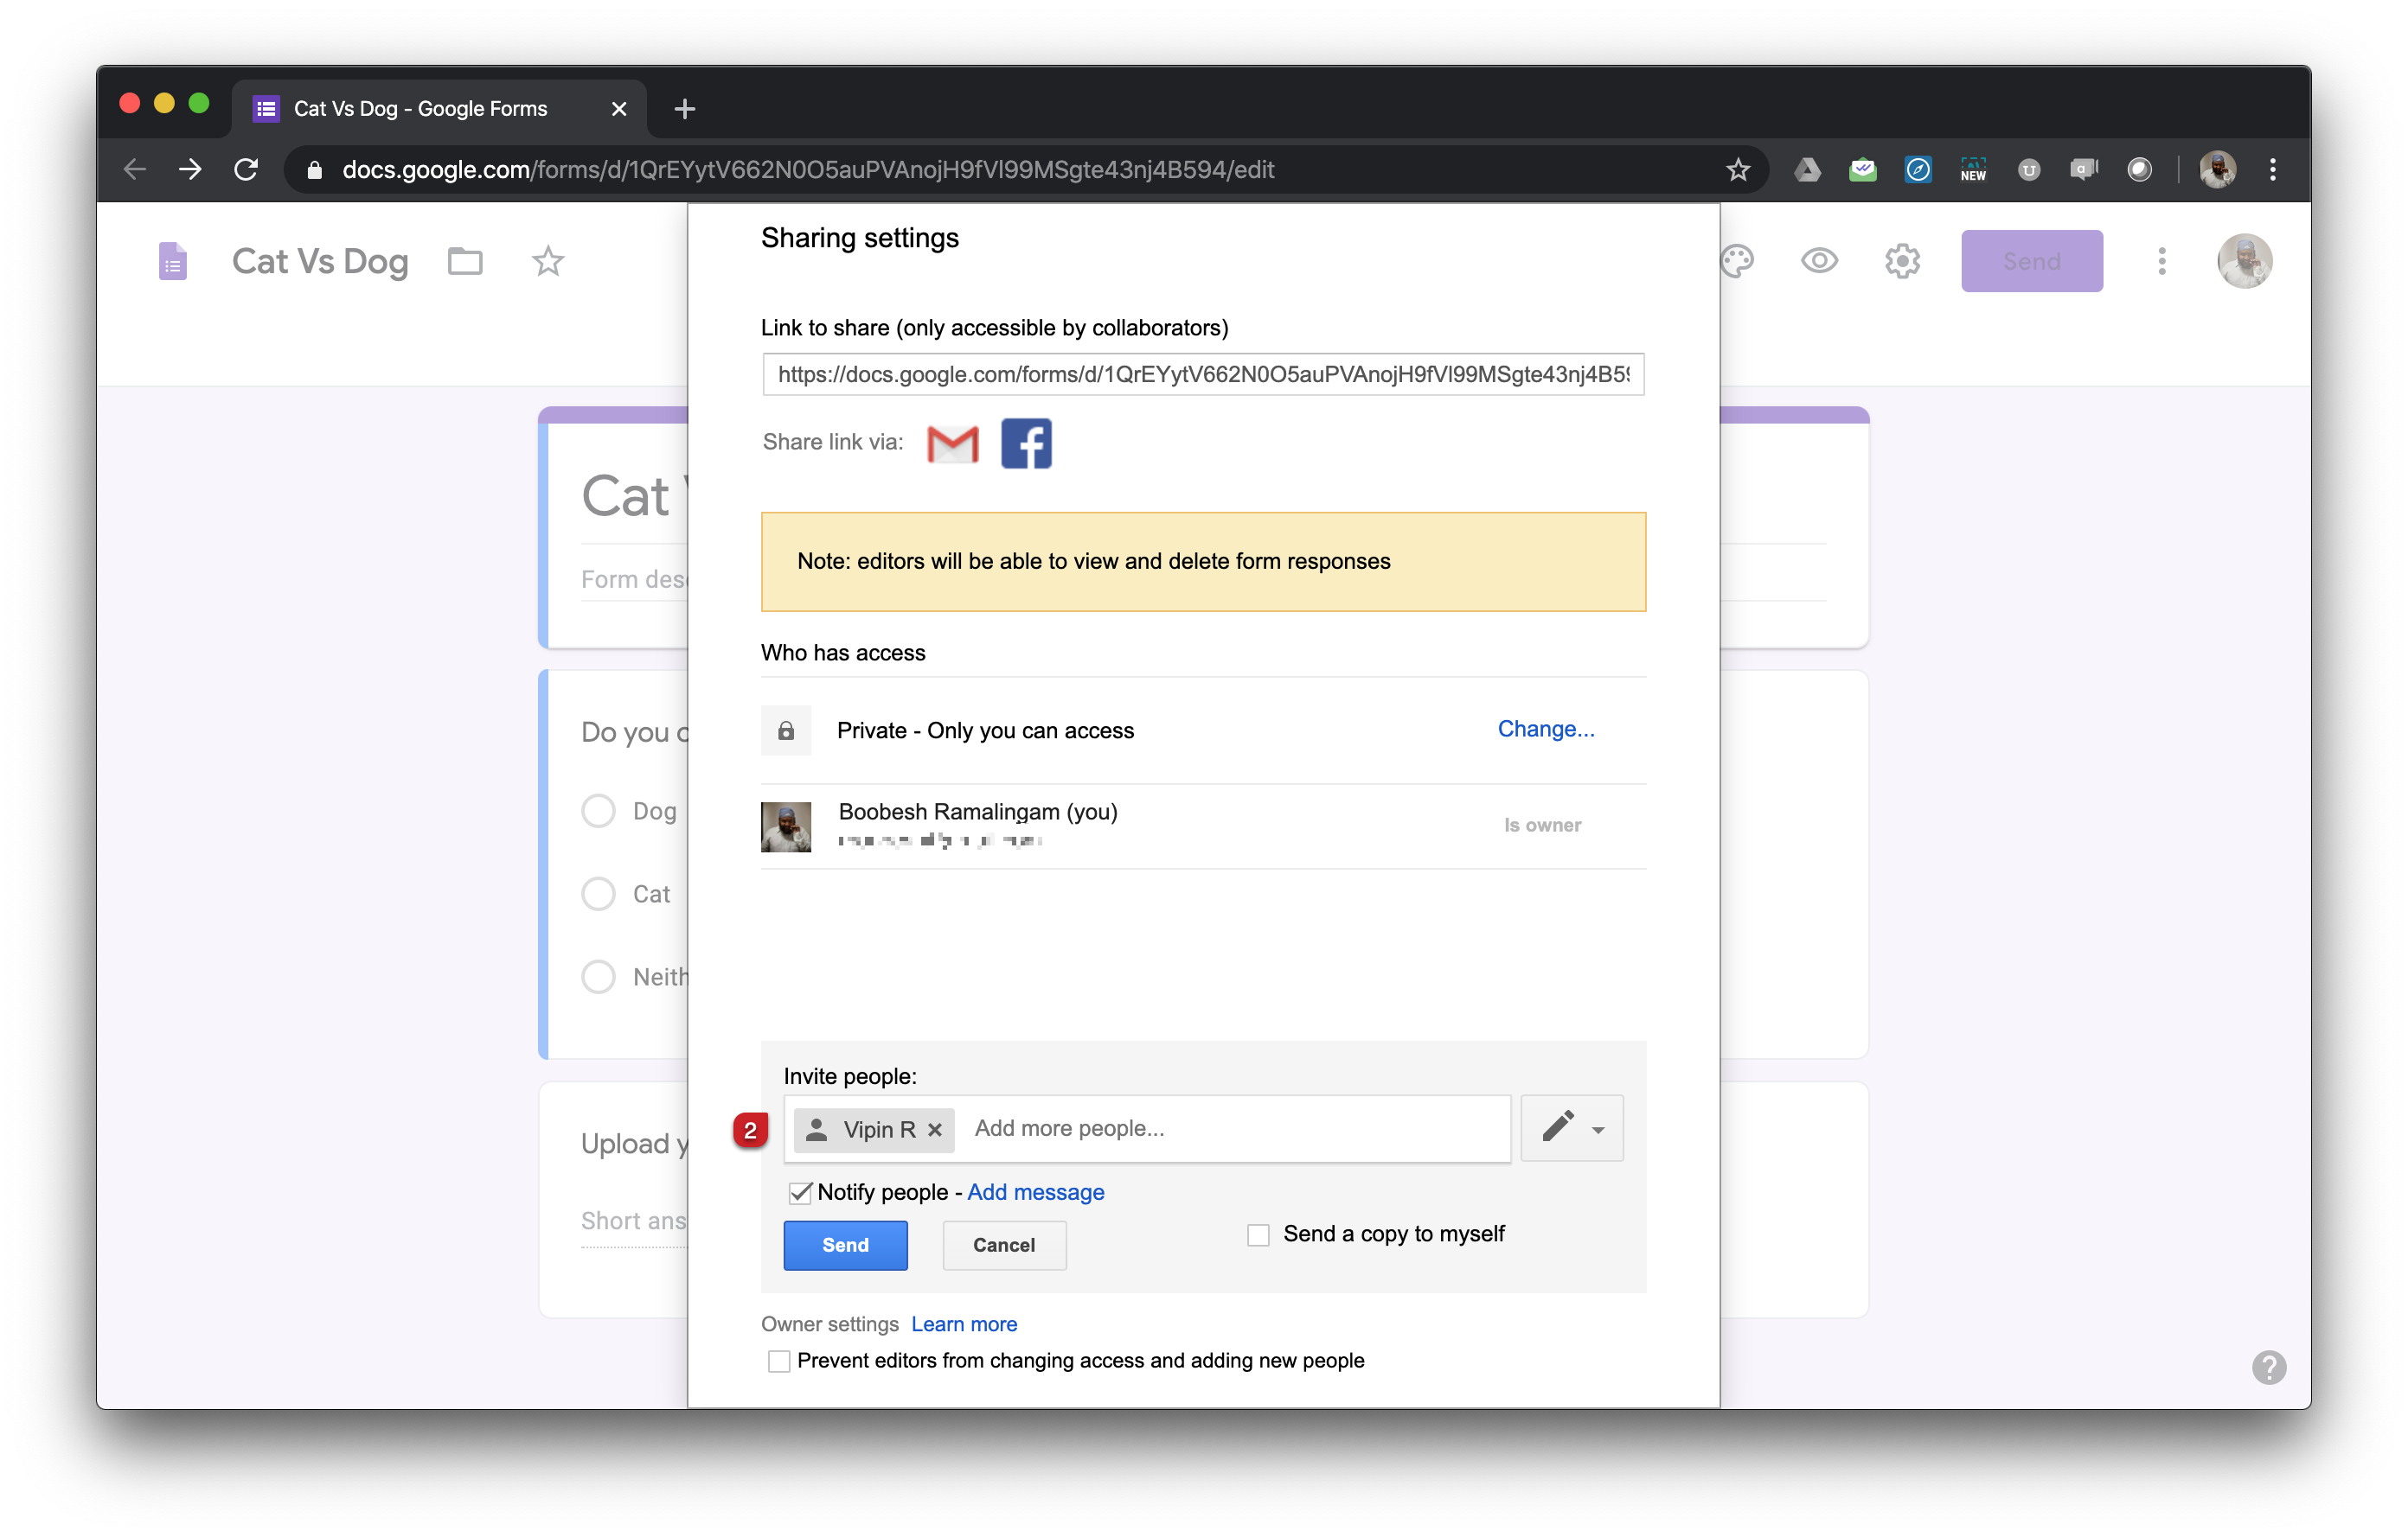The image size is (2408, 1537).
Task: Click the blue Send button
Action: pos(845,1245)
